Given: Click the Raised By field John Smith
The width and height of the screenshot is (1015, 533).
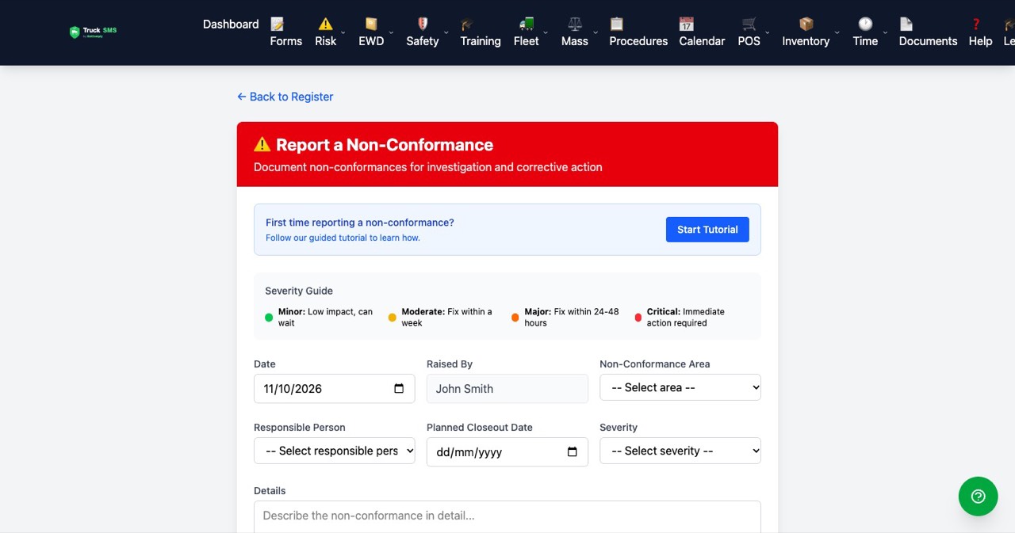Looking at the screenshot, I should 507,389.
